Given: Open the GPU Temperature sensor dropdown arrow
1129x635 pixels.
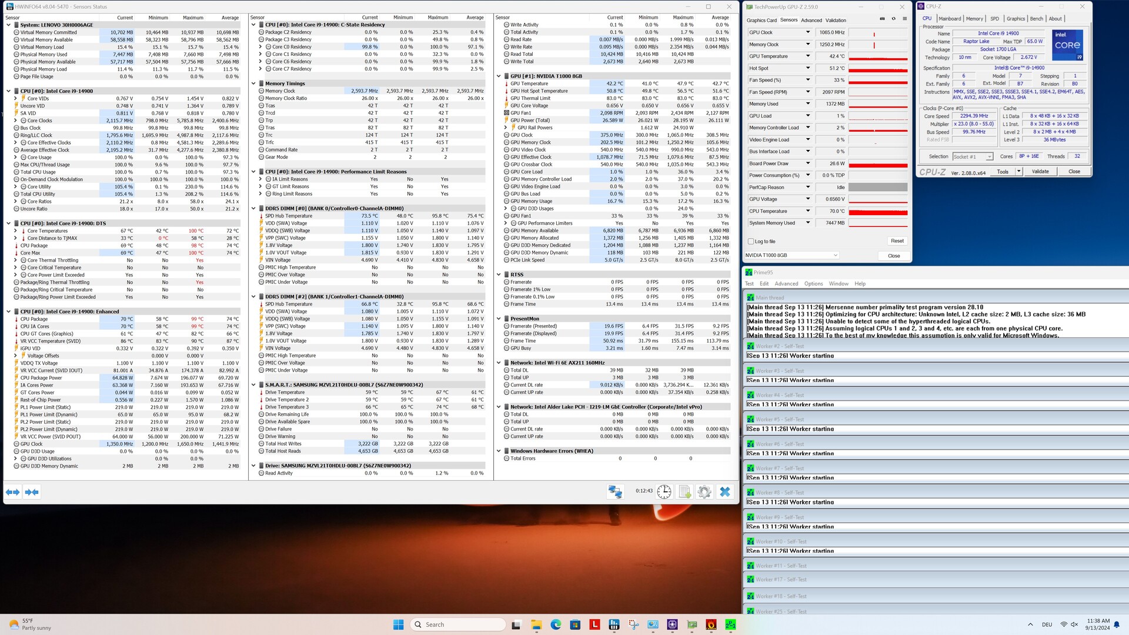Looking at the screenshot, I should (807, 56).
